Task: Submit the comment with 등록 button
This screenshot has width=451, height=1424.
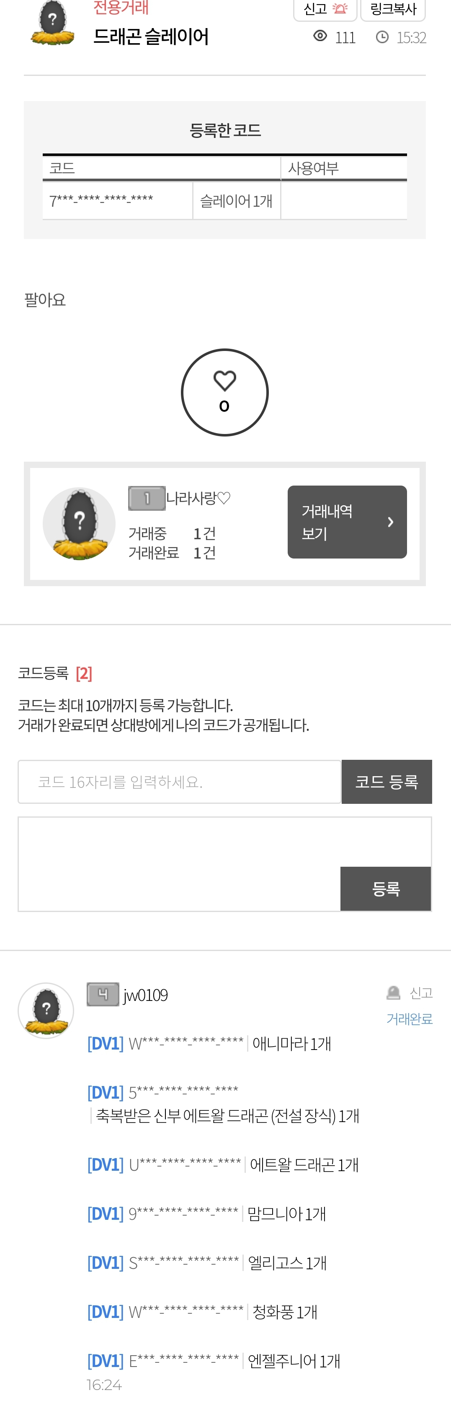Action: 385,889
